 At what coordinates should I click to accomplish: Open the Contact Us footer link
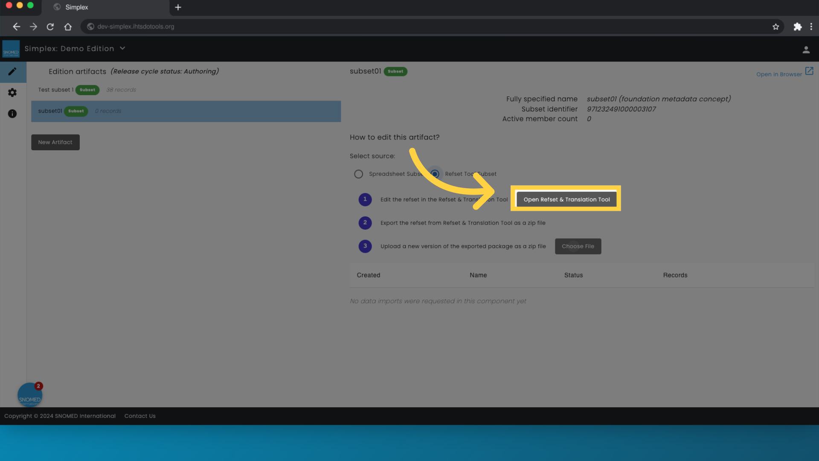[x=140, y=416]
